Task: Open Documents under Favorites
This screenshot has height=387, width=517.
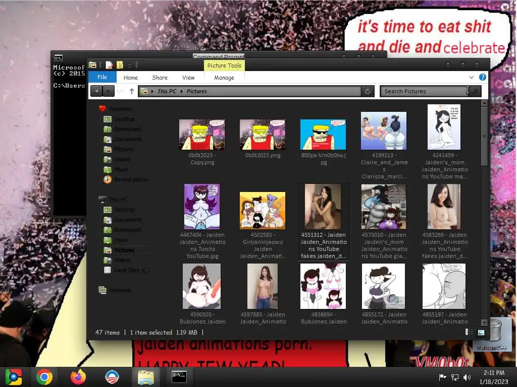Action: 128,139
